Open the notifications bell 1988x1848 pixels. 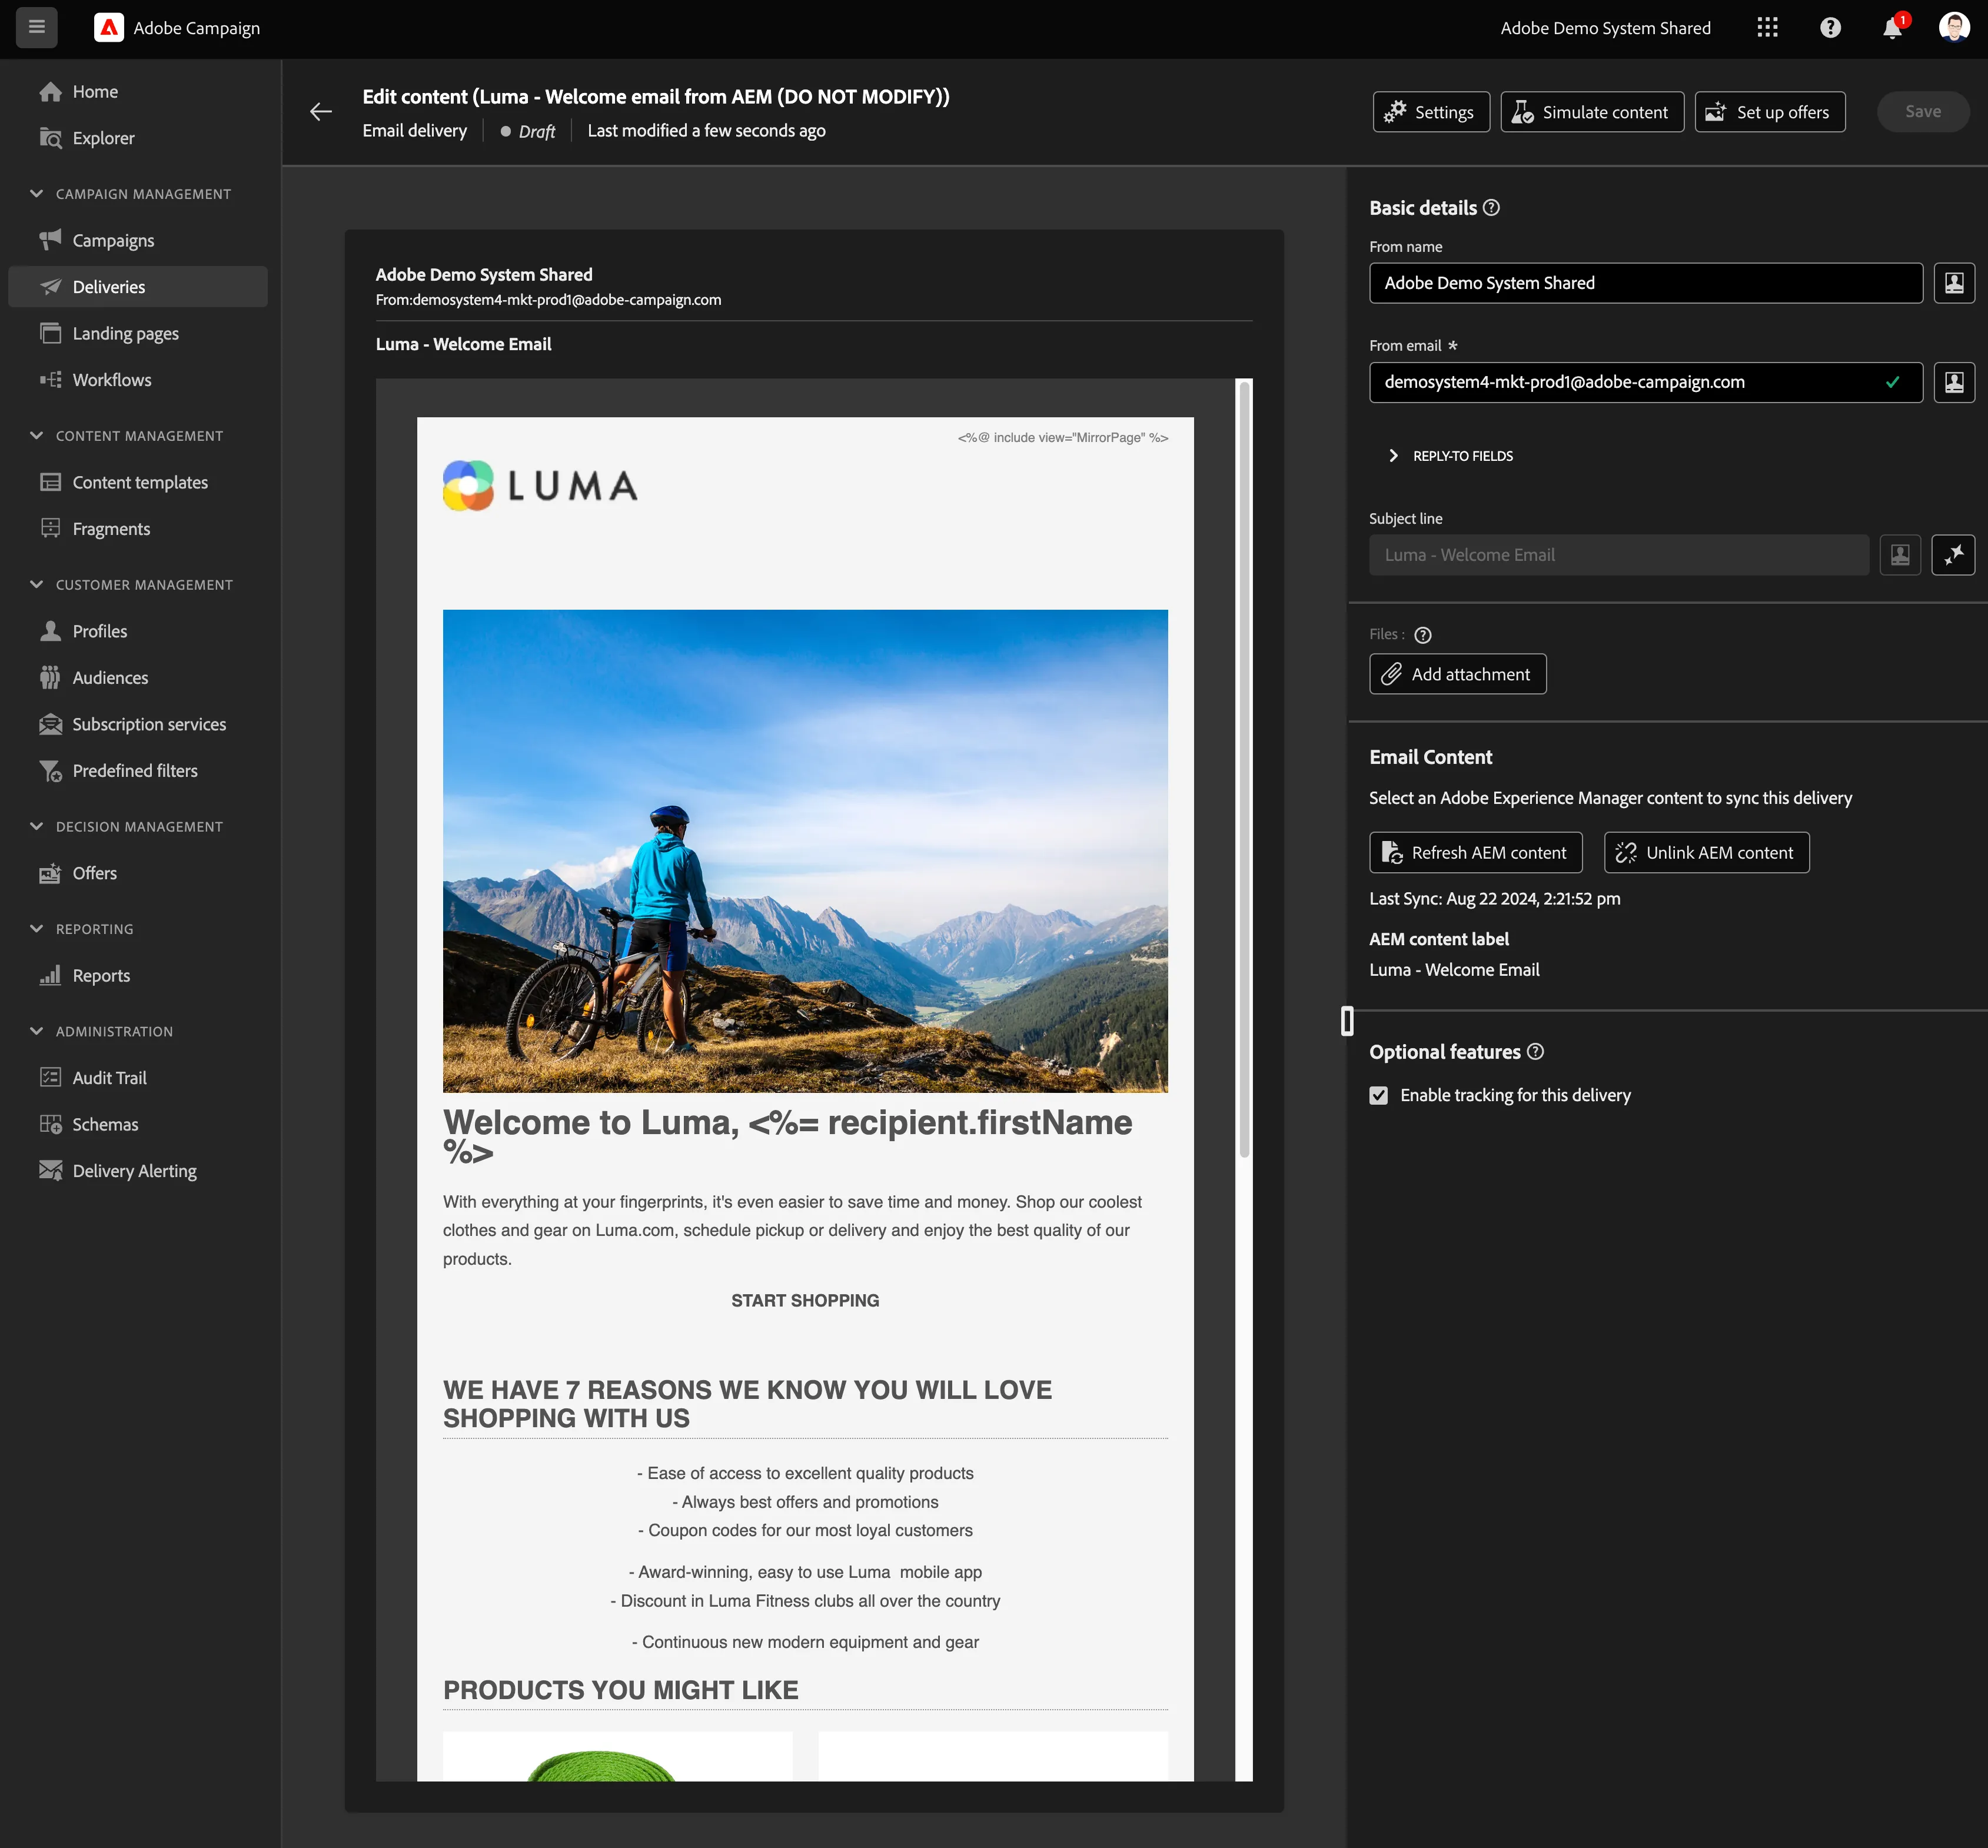coord(1892,28)
